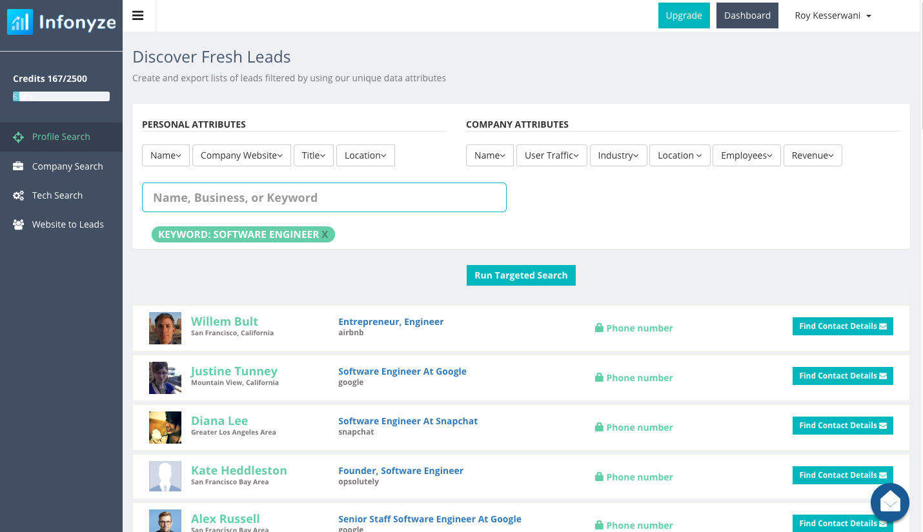Image resolution: width=923 pixels, height=532 pixels.
Task: Open Diana Lee's profile name link
Action: tap(219, 420)
